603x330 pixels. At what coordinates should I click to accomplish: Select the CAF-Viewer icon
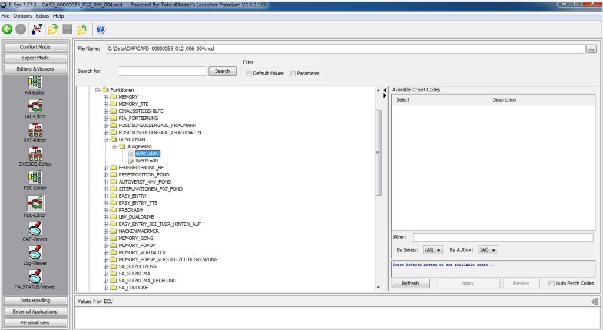(35, 228)
